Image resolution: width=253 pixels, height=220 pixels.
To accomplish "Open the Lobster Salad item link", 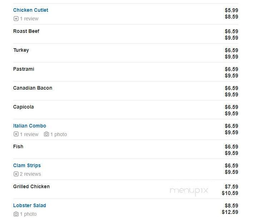I will (x=29, y=205).
